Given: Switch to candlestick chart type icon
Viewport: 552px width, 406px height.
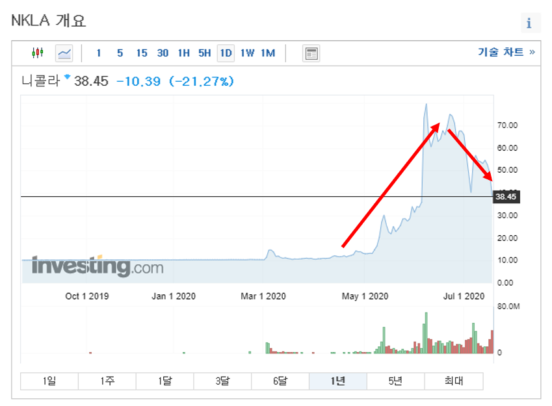Looking at the screenshot, I should point(37,53).
